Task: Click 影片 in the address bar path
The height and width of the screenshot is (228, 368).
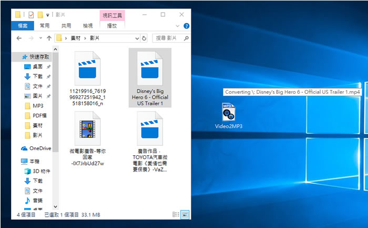Action: [x=95, y=38]
